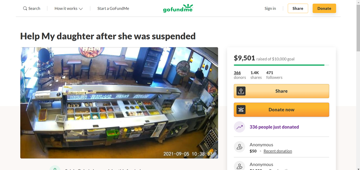Click the second Anonymous donor avatar icon
This screenshot has width=360, height=170.
(x=240, y=166)
